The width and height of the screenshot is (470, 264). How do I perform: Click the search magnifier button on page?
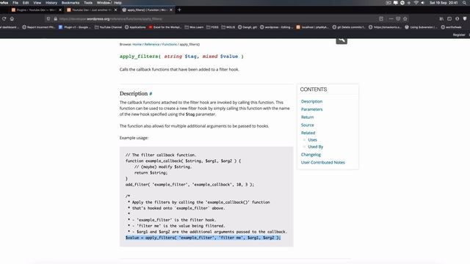coord(341,40)
